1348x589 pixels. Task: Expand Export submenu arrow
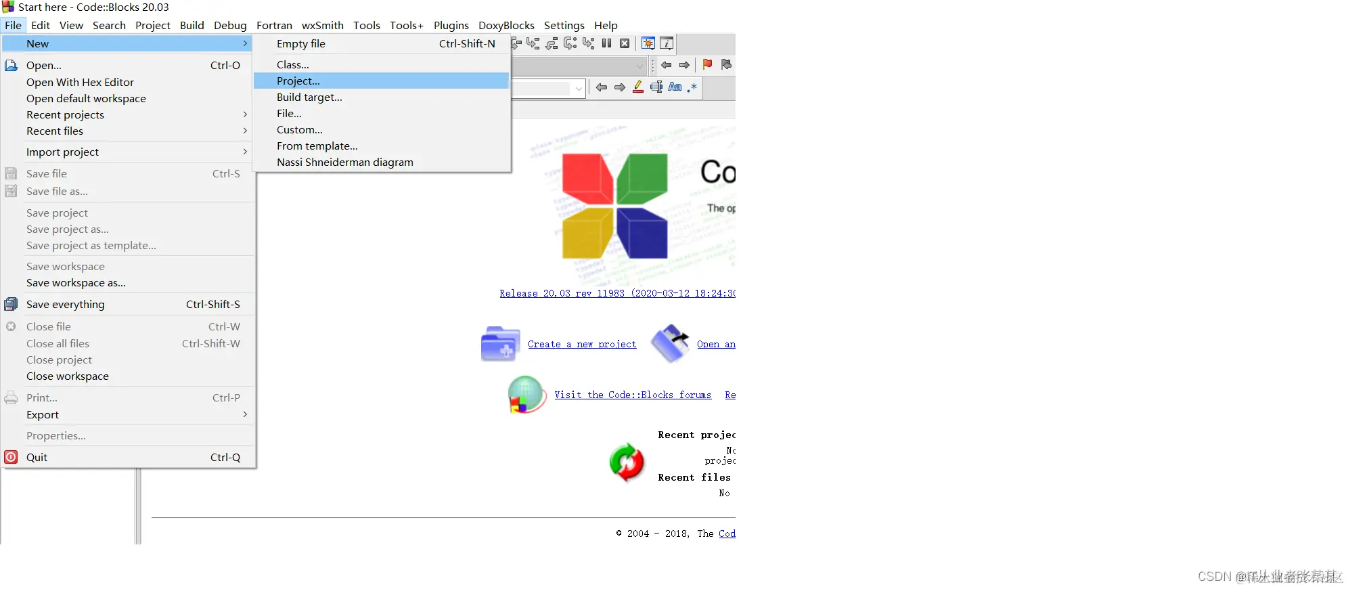click(x=245, y=414)
